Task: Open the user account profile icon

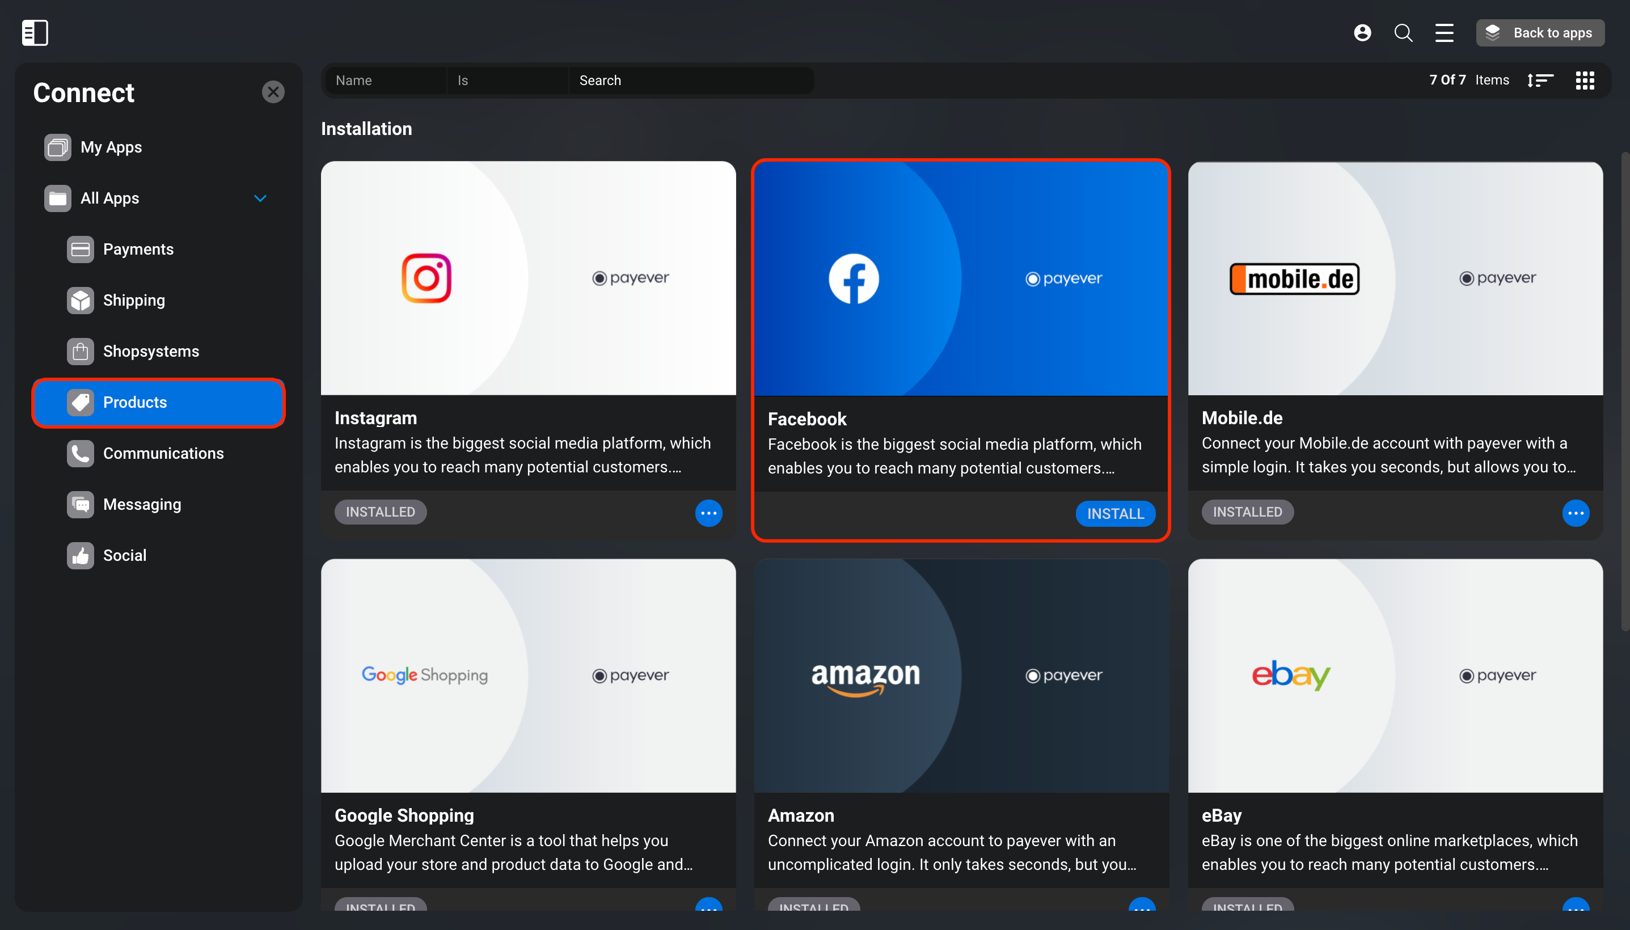Action: [x=1362, y=32]
